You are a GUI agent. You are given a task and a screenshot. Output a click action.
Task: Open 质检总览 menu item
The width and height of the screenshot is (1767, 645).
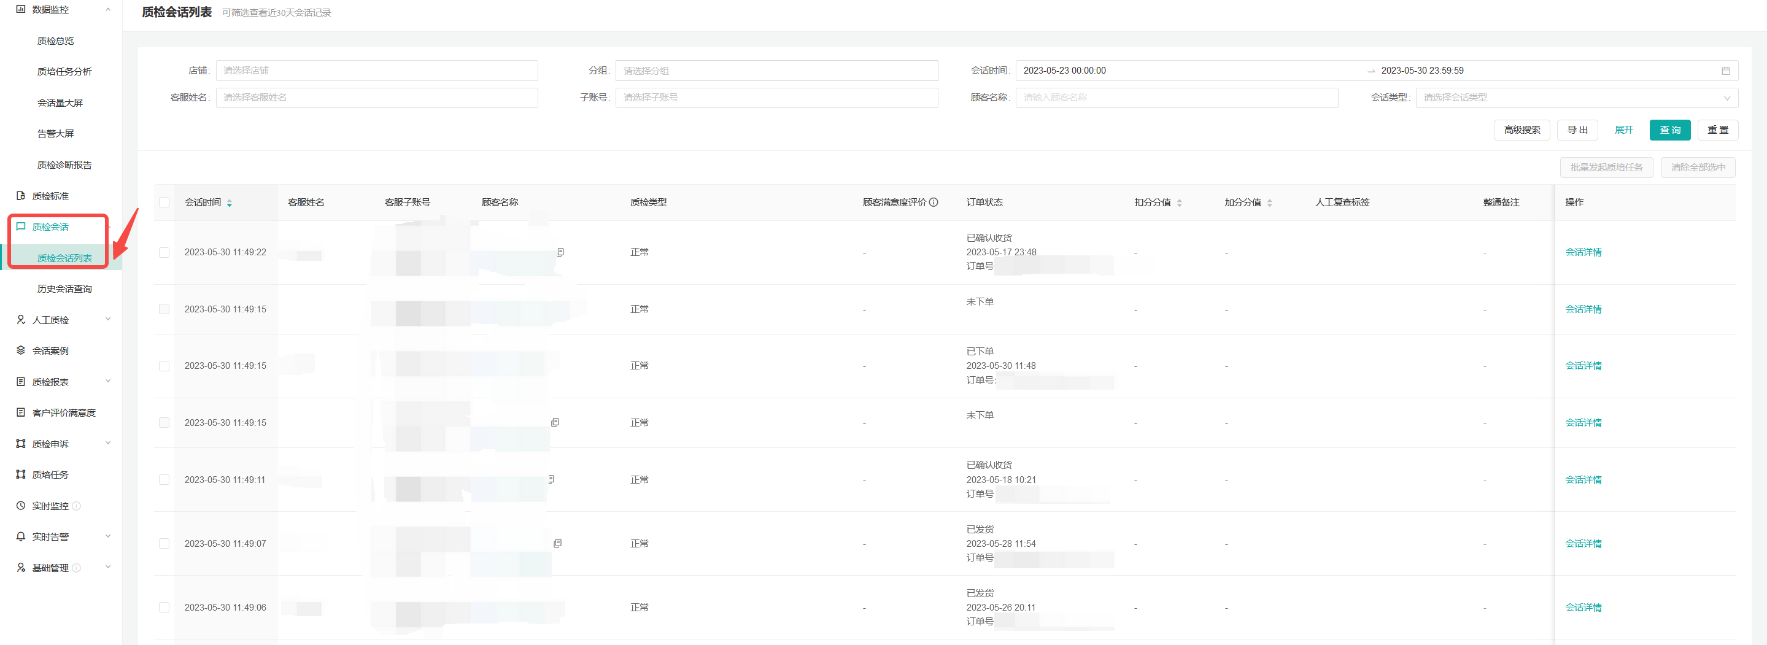coord(56,41)
